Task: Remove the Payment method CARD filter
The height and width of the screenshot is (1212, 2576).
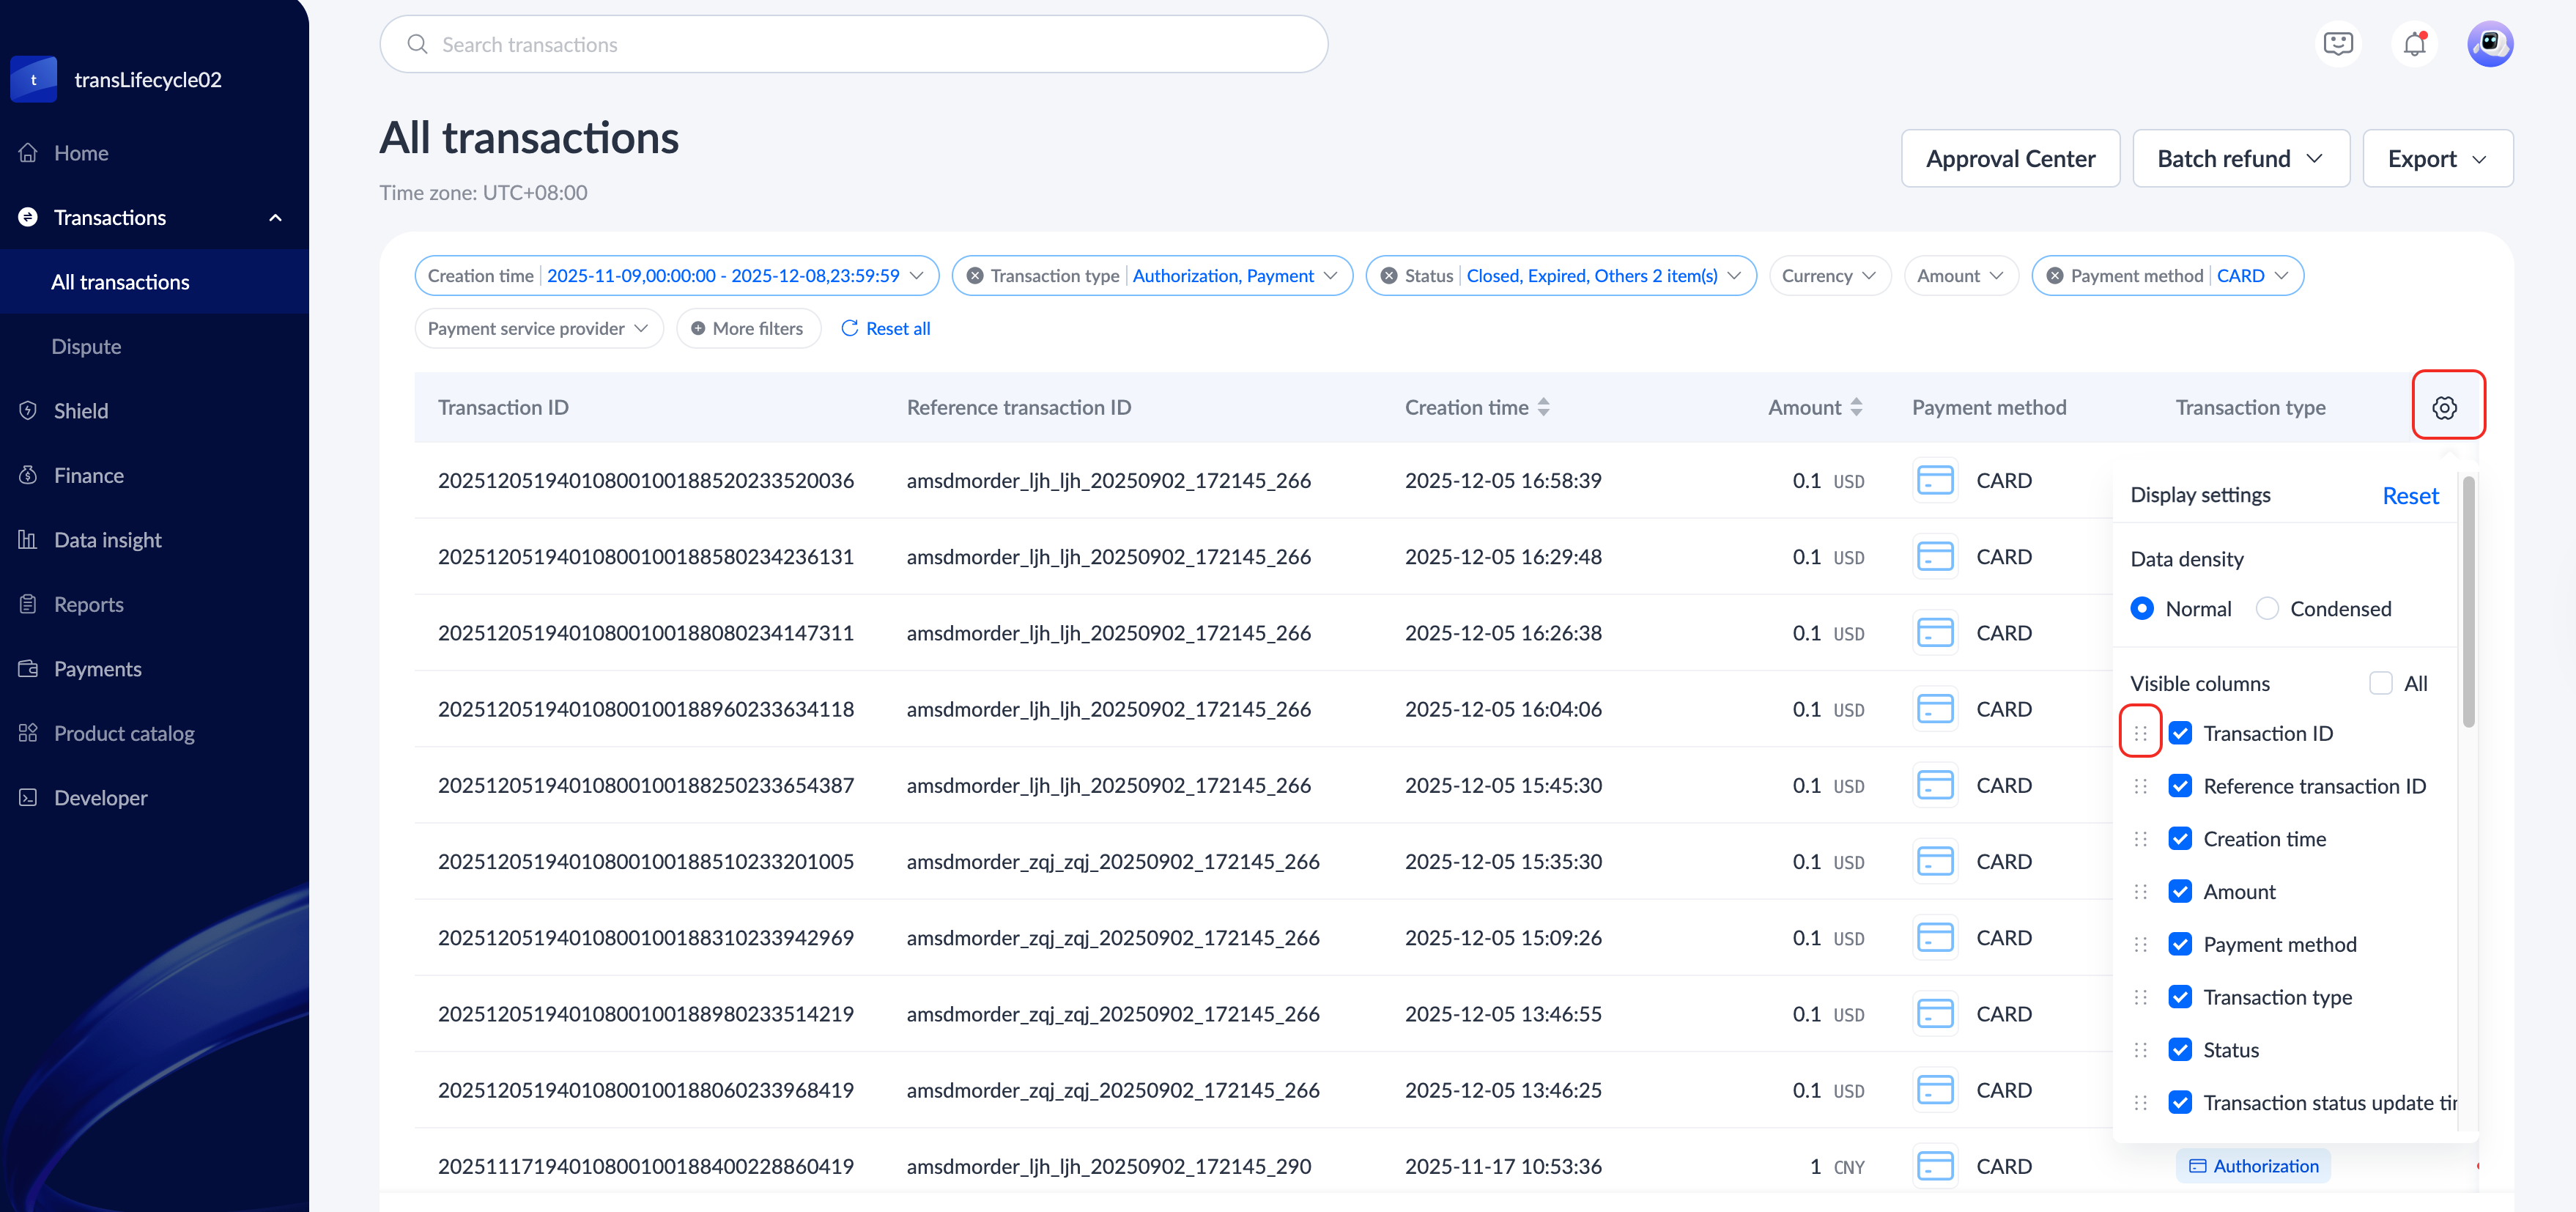Action: click(2054, 276)
